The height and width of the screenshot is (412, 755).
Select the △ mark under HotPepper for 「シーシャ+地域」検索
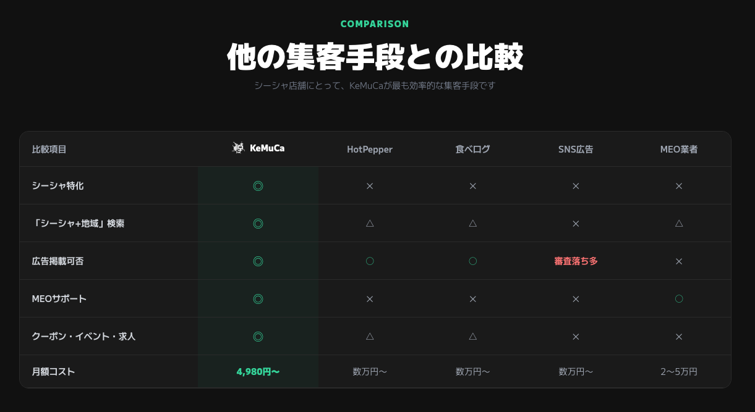370,224
